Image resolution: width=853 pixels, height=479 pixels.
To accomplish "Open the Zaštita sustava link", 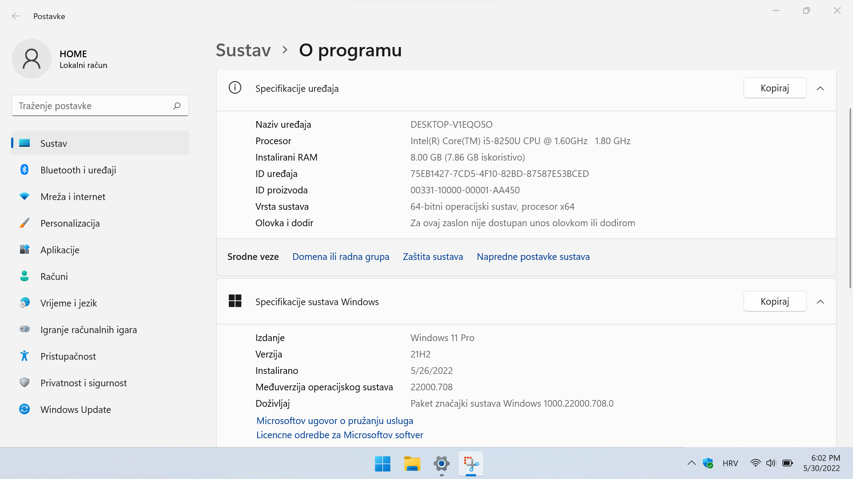I will (x=433, y=256).
